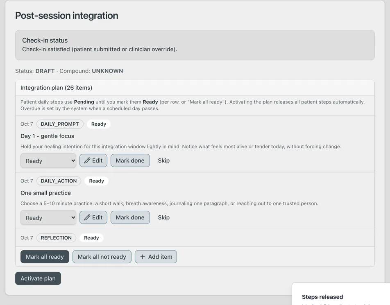The height and width of the screenshot is (305, 390).
Task: Click the Pending/Ready instructions note
Action: 193,105
